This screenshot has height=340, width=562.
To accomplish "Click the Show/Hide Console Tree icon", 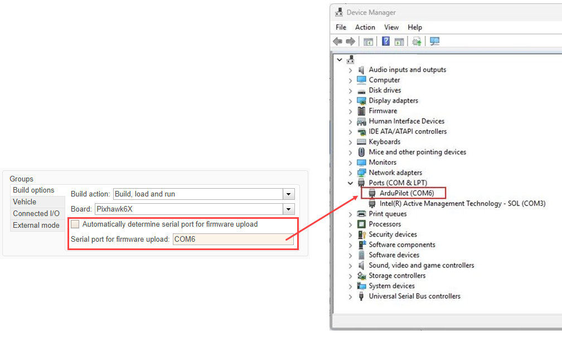I will 369,41.
